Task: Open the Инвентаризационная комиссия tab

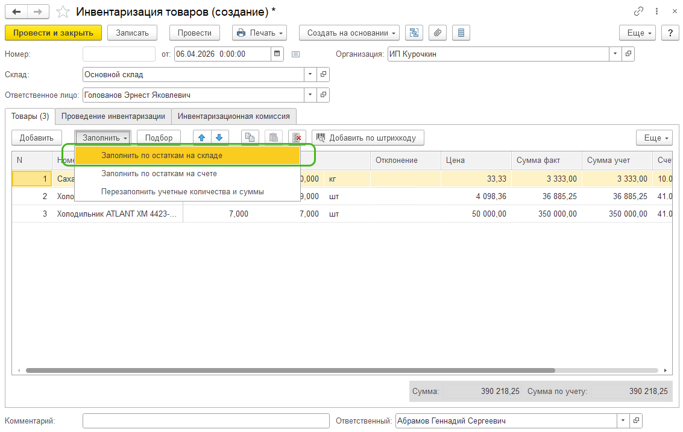Action: [x=234, y=116]
